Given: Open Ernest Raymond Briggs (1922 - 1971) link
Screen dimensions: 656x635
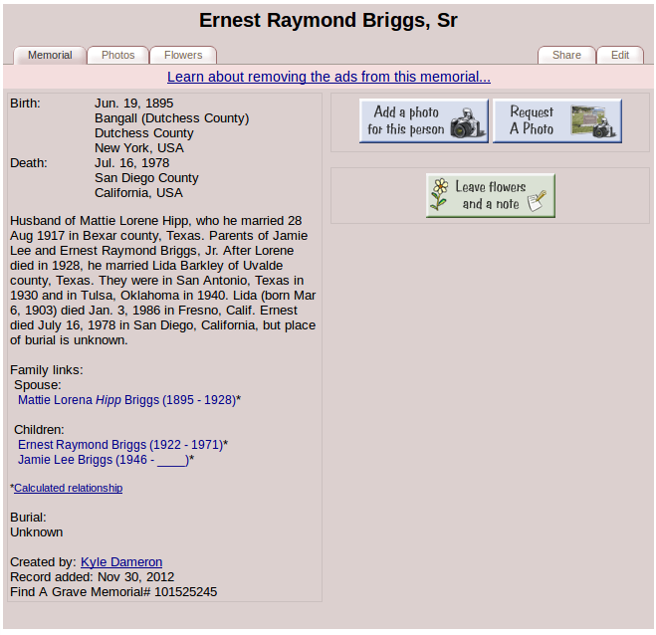Looking at the screenshot, I should click(120, 445).
